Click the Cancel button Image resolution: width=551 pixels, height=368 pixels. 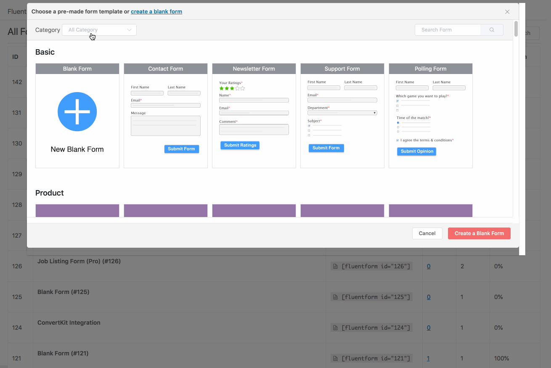427,233
